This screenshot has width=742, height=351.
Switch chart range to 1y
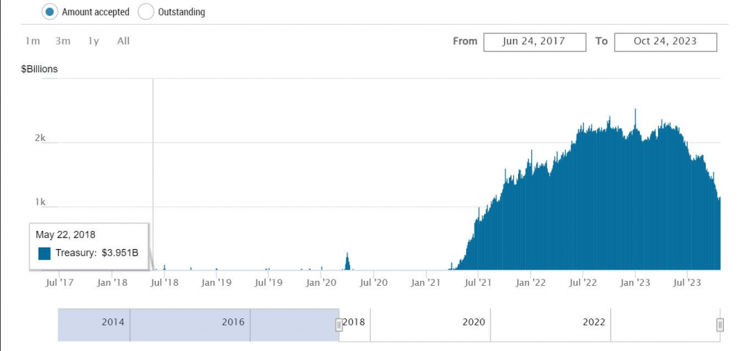(93, 41)
